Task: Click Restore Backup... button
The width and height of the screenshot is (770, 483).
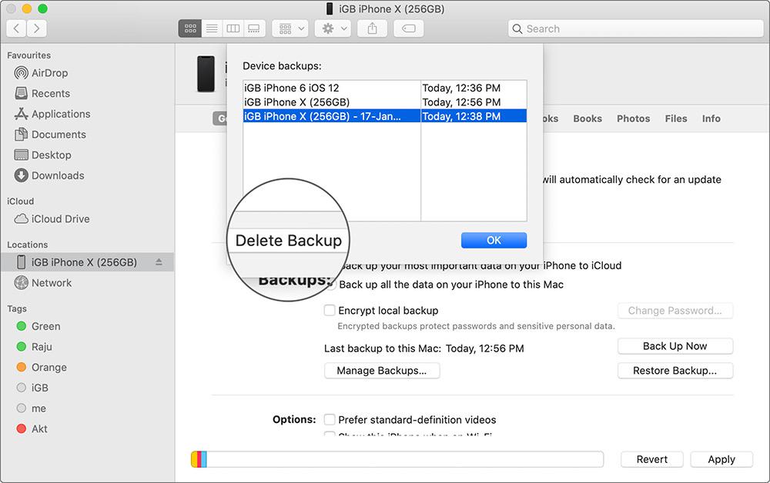Action: point(675,371)
